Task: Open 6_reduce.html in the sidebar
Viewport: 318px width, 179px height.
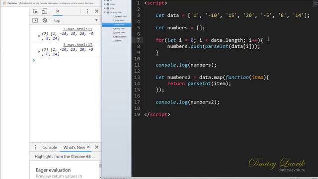Action: (120, 37)
